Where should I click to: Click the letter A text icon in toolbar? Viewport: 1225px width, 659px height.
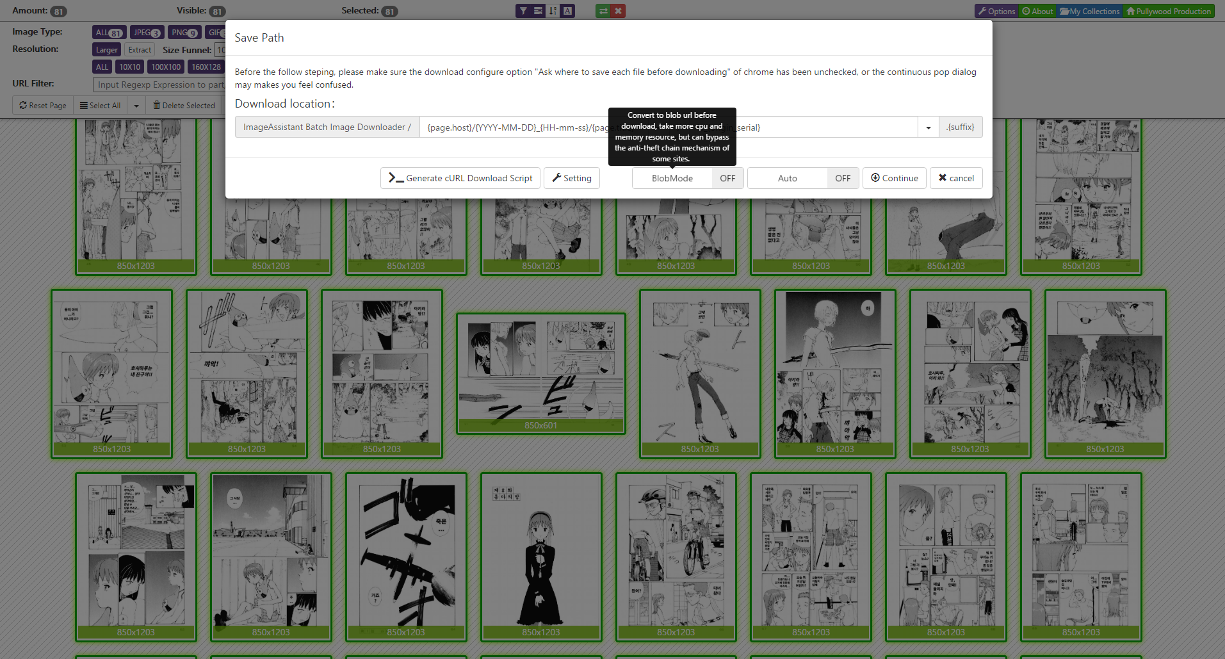click(x=567, y=11)
